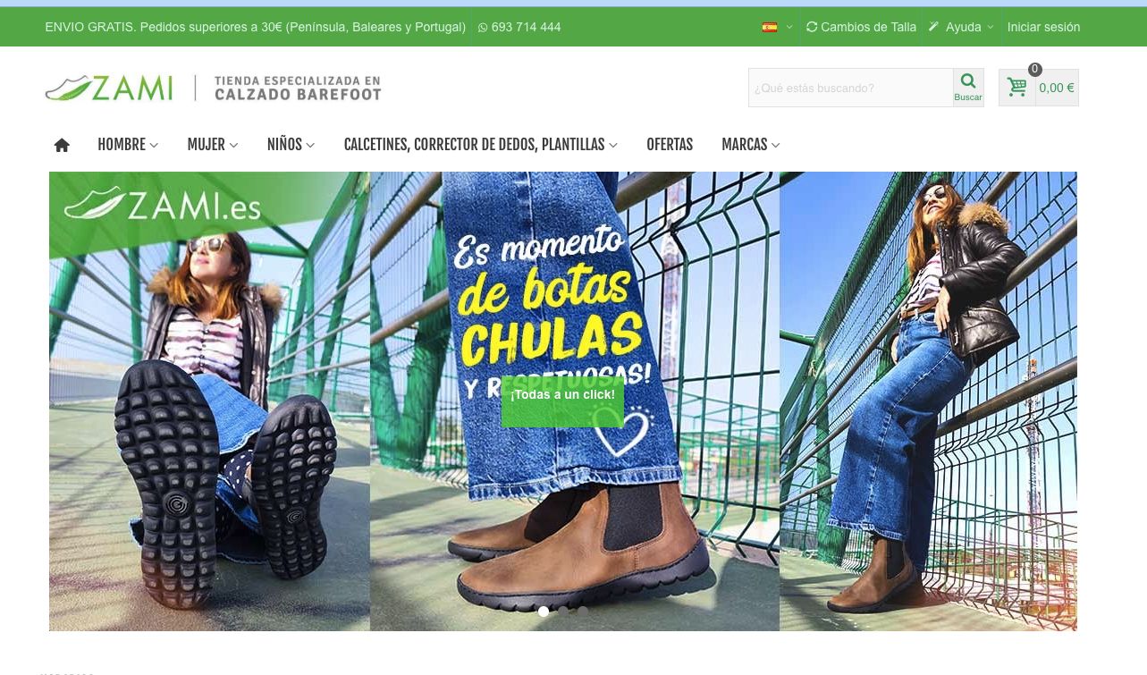This screenshot has width=1147, height=675.
Task: Click the WhatsApp phone number 693 714 444
Action: pos(519,27)
